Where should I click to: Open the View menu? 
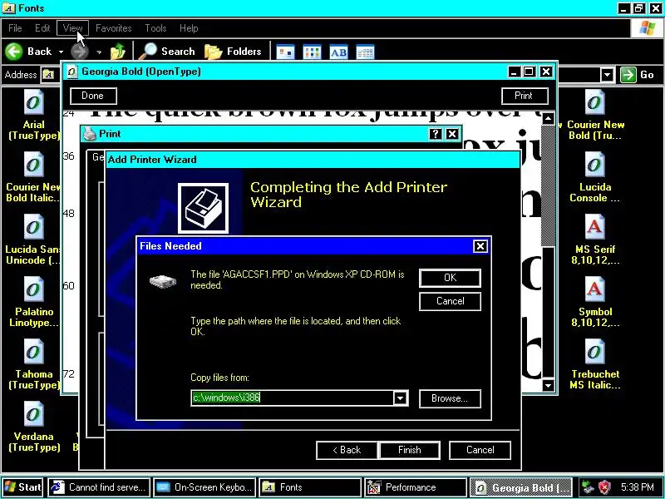click(72, 28)
